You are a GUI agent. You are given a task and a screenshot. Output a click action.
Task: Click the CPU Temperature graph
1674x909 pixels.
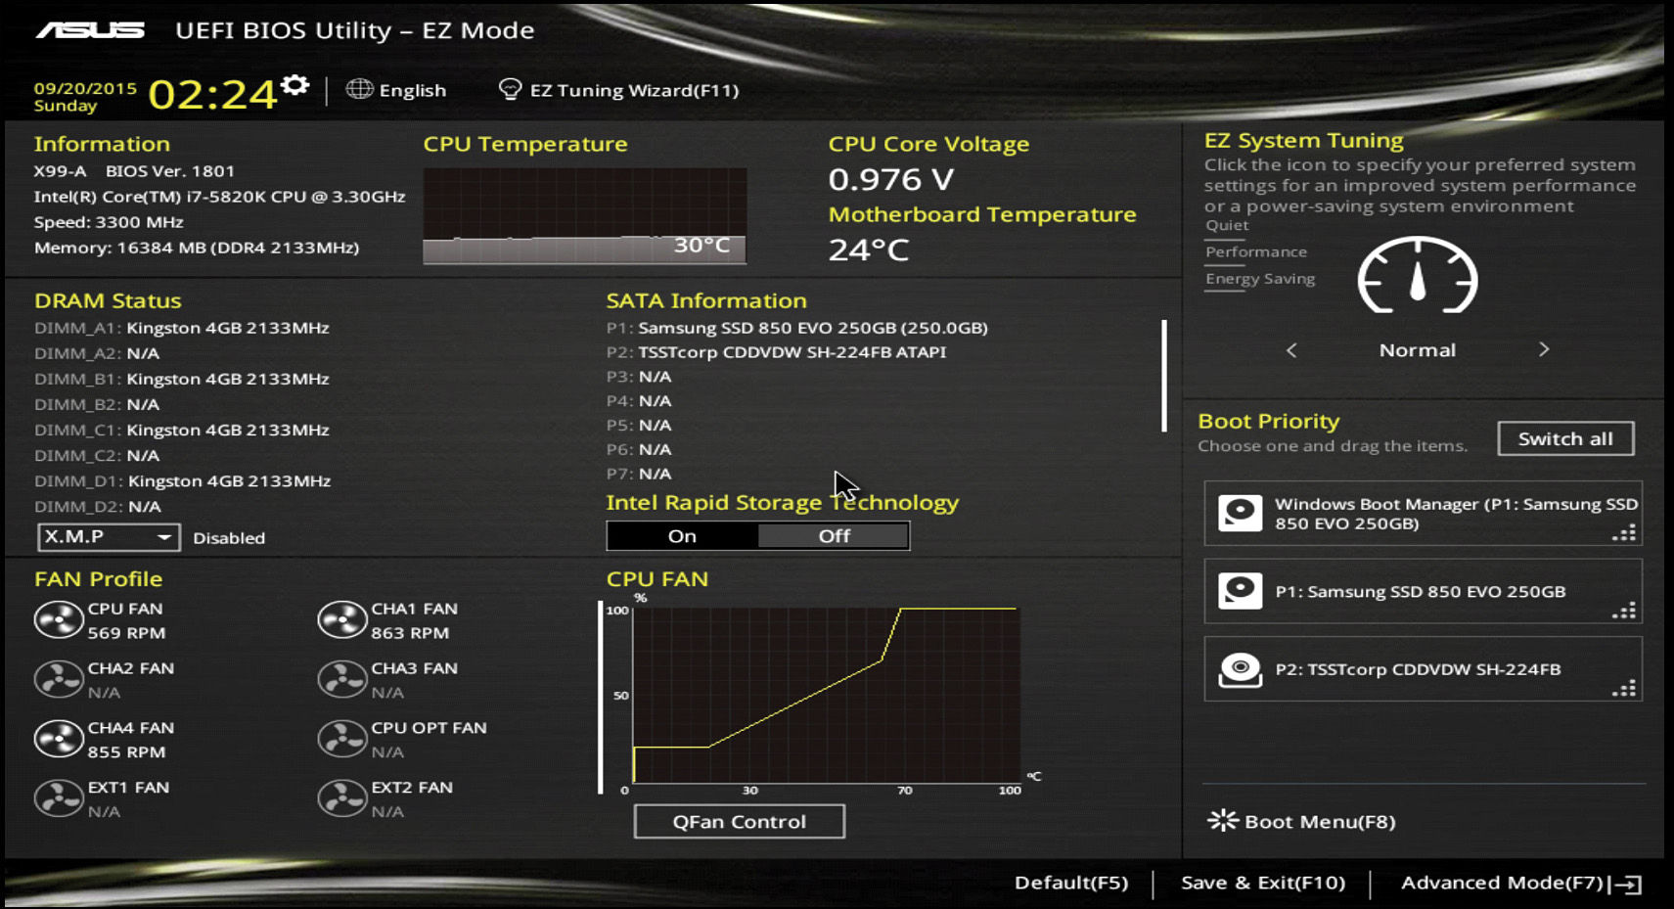click(585, 216)
